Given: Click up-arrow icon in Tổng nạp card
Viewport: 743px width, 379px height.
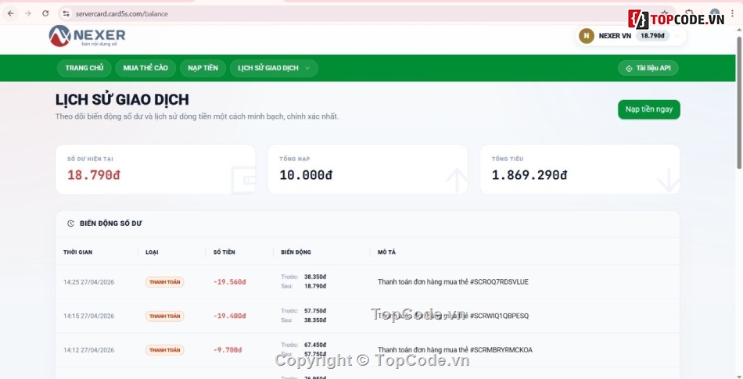Looking at the screenshot, I should coord(456,180).
